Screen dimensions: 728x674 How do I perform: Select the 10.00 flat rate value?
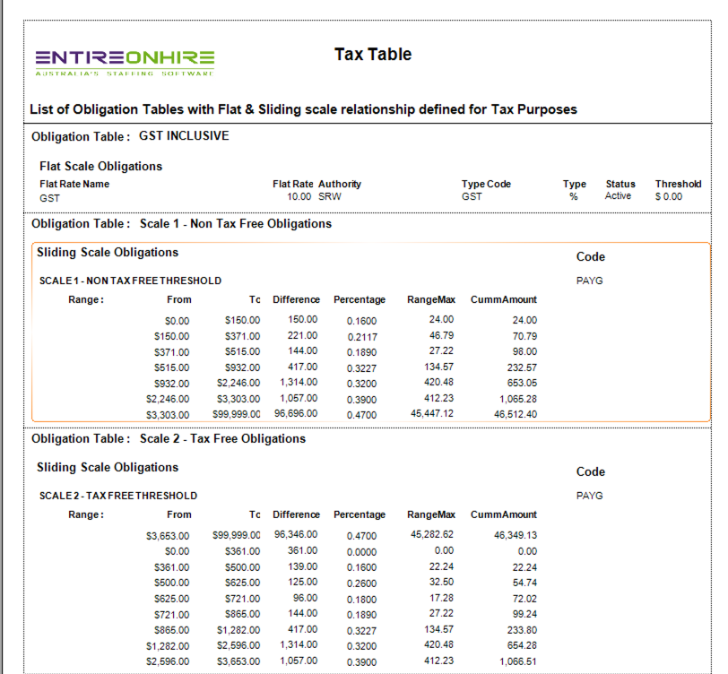pyautogui.click(x=299, y=196)
